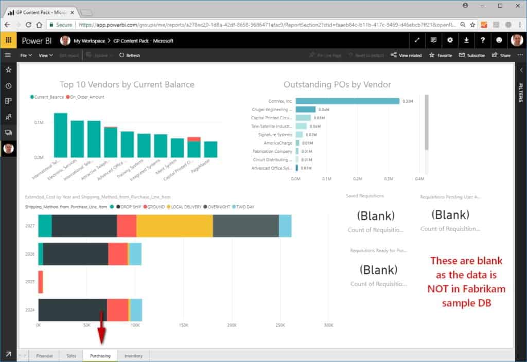The image size is (527, 362).
Task: Collapse navigation with the hamburger icon
Action: [x=8, y=55]
